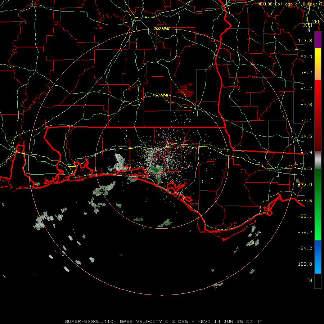Image resolution: width=324 pixels, height=324 pixels.
Task: Click the 107.8 velocity scale value
Action: (305, 40)
